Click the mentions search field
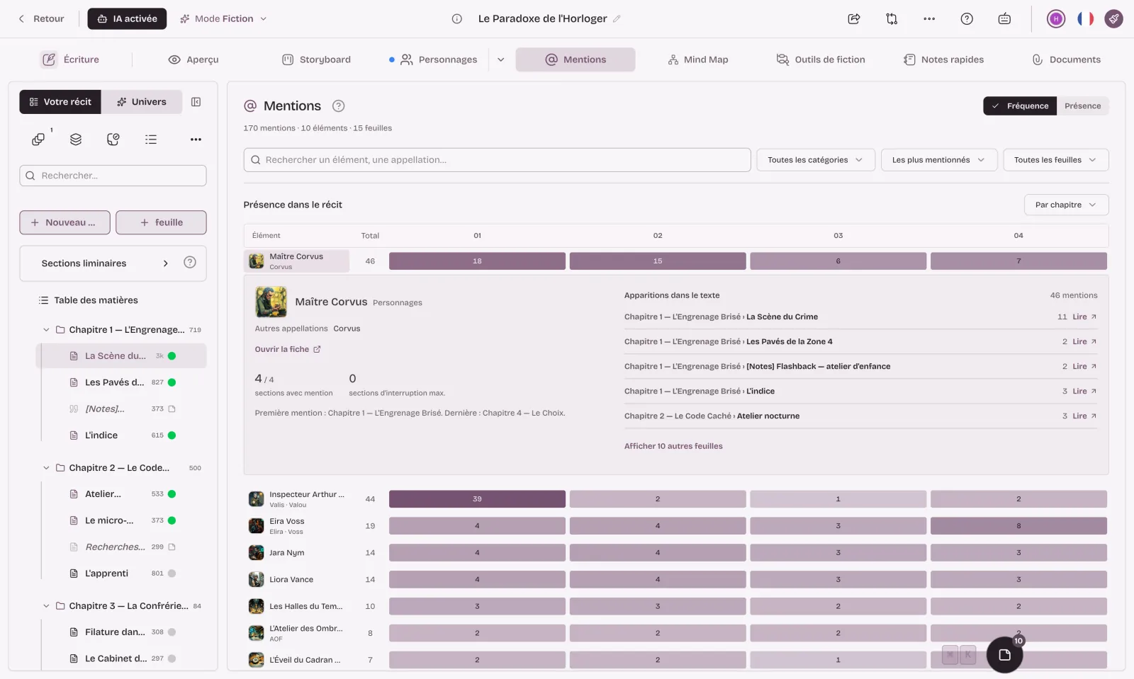The height and width of the screenshot is (679, 1134). [497, 160]
